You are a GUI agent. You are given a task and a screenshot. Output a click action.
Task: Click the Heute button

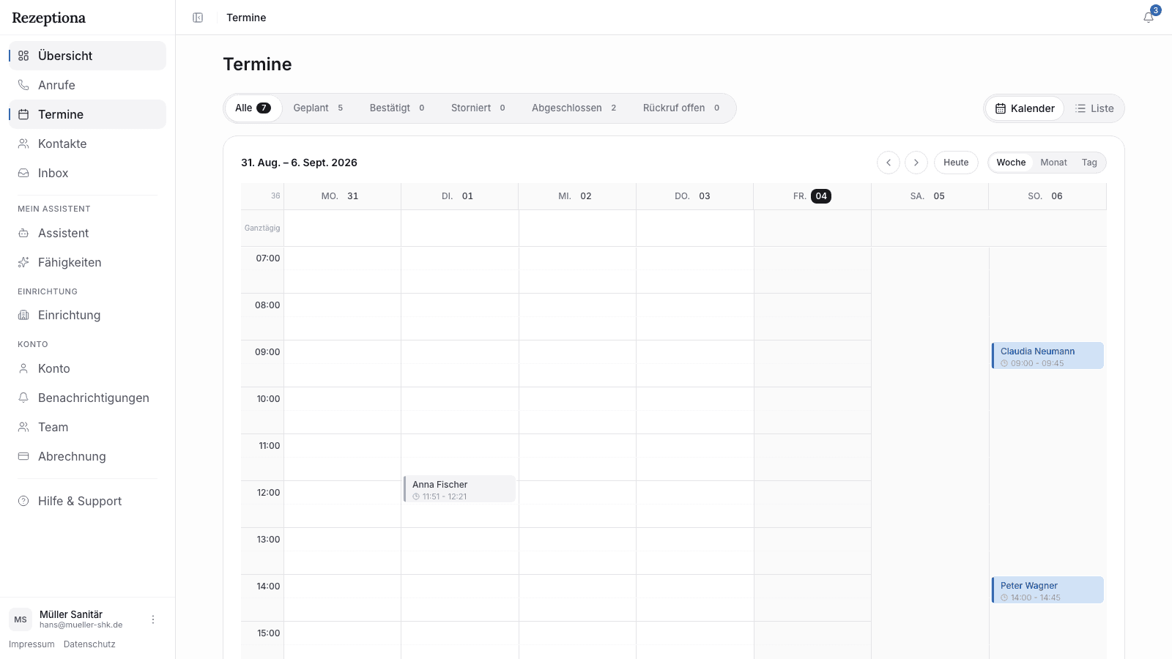956,163
